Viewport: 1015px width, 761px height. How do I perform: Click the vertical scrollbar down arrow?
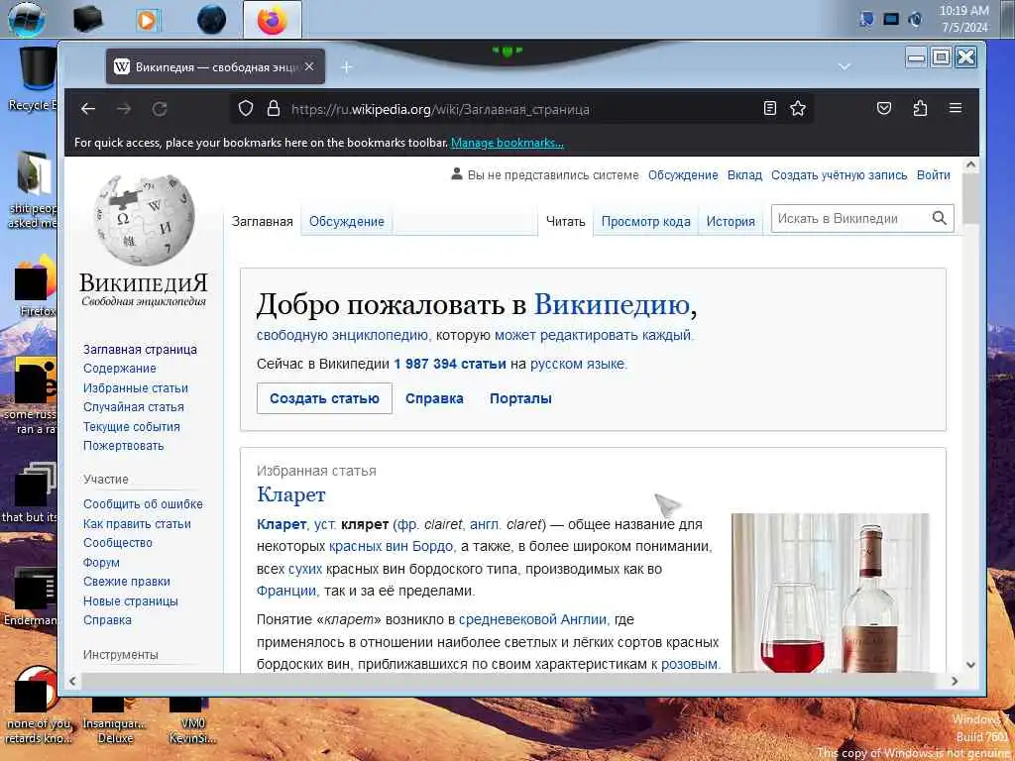(970, 665)
